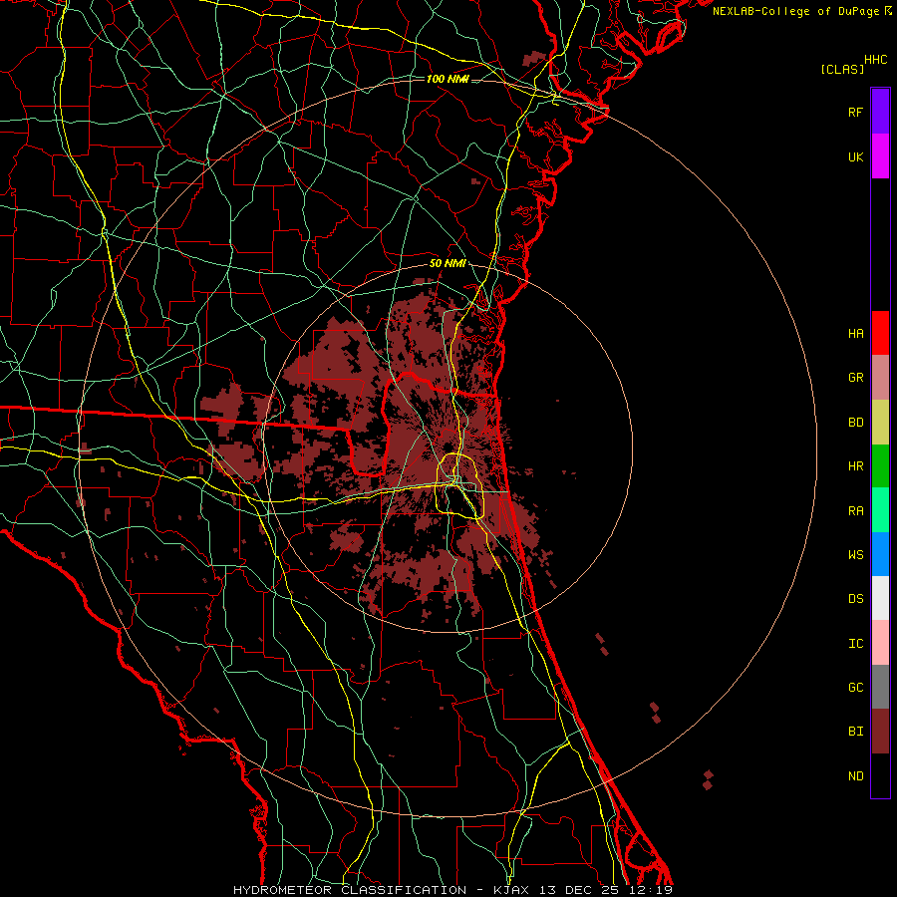
Task: Click the '12:19' timestamp
Action: 651,890
